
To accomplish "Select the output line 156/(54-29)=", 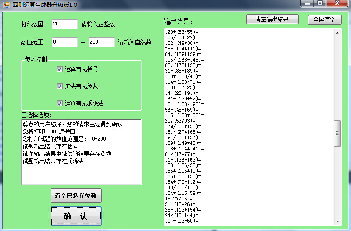I will (x=182, y=37).
